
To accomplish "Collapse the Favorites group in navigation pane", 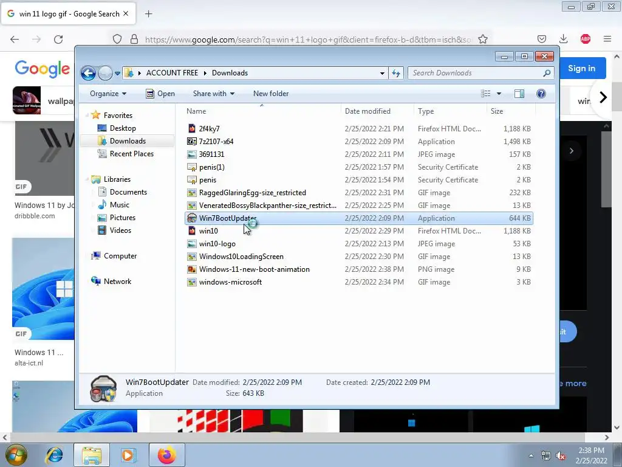I will click(87, 116).
